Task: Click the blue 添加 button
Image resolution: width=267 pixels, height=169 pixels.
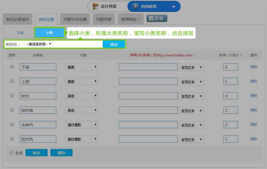Action: [x=114, y=45]
